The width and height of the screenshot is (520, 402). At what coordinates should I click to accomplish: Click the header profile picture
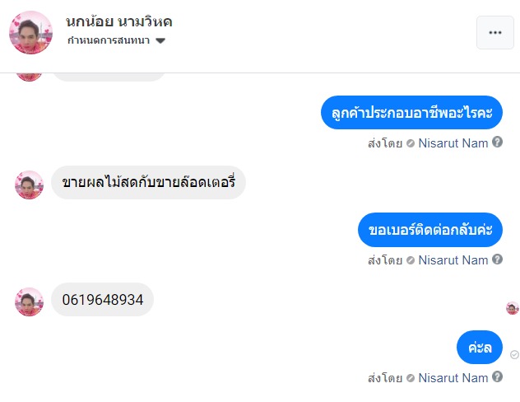(30, 32)
